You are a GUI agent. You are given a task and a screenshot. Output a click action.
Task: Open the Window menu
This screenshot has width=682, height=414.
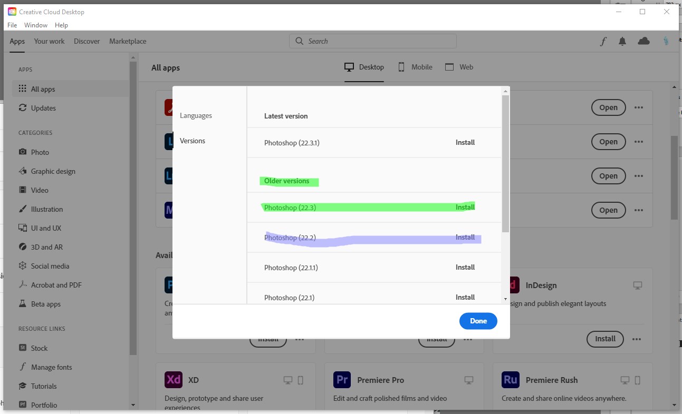pyautogui.click(x=36, y=25)
